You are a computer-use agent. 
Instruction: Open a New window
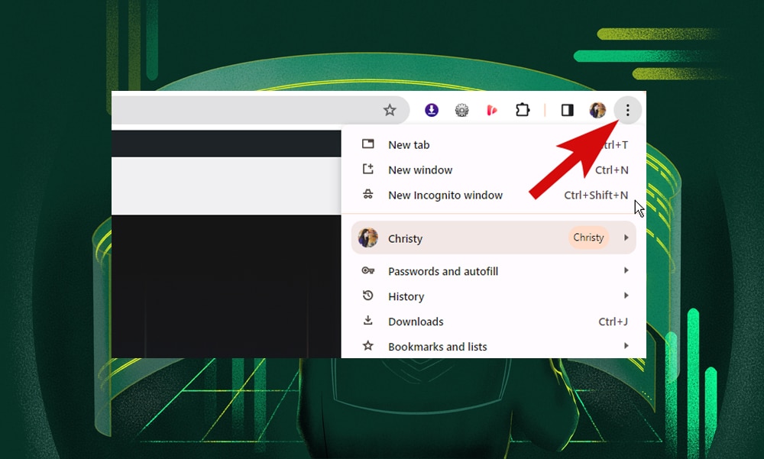tap(421, 170)
